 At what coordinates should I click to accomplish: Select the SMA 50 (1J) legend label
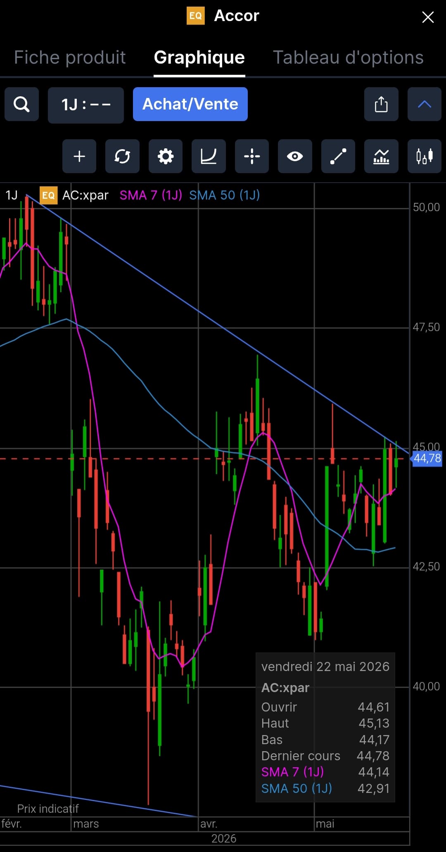tap(225, 195)
